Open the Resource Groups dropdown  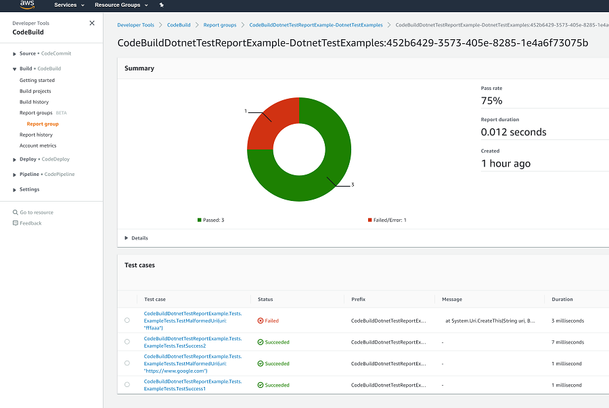pyautogui.click(x=121, y=5)
